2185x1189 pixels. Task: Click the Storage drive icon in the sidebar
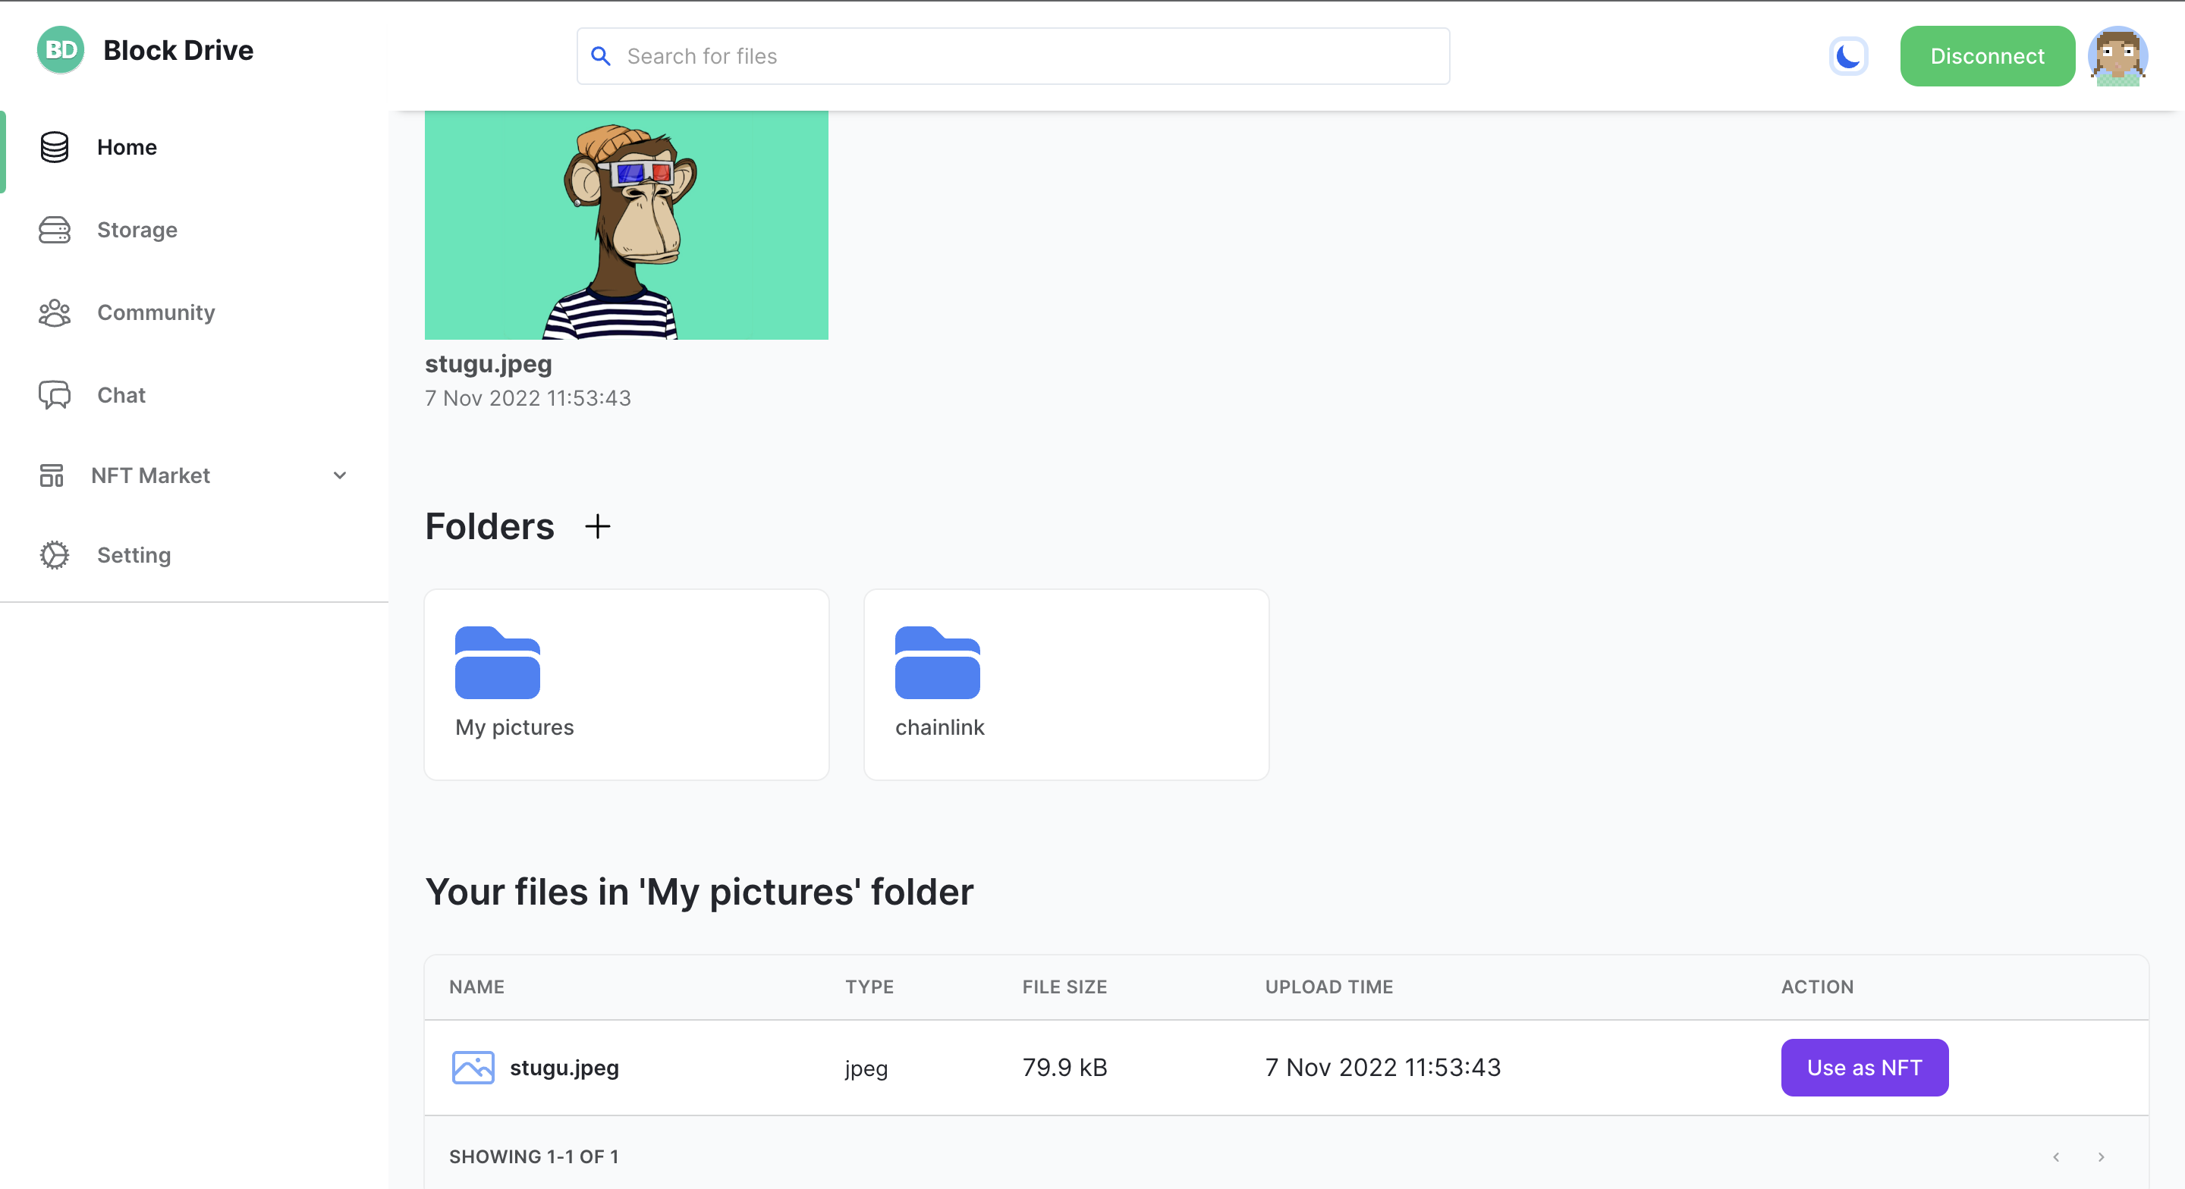coord(55,230)
